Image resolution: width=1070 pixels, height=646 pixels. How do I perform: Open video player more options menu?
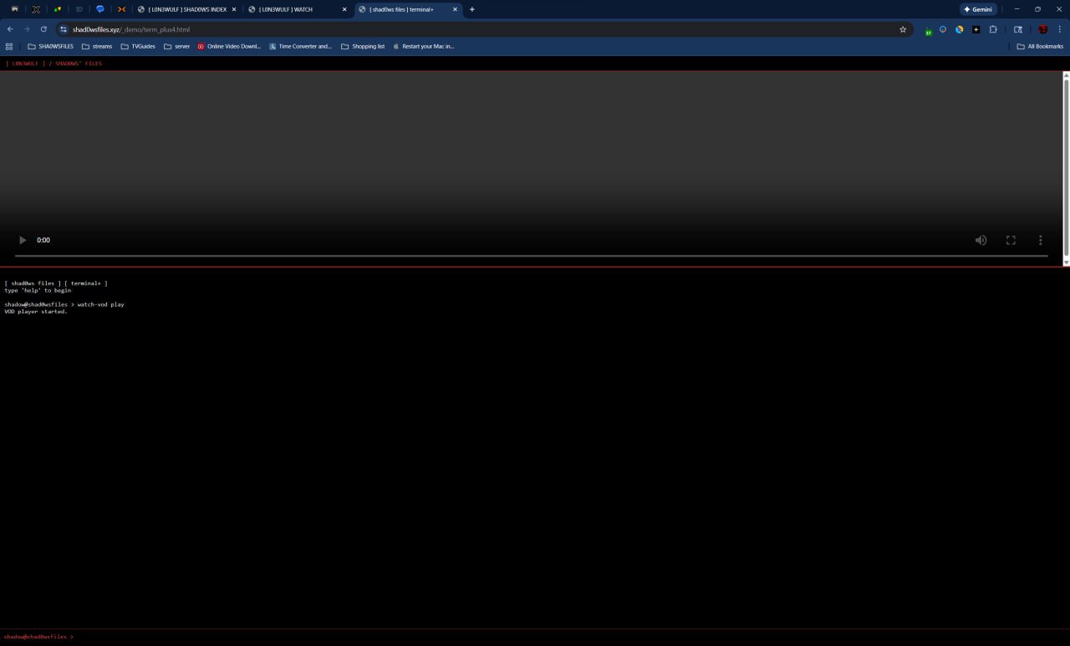coord(1040,240)
